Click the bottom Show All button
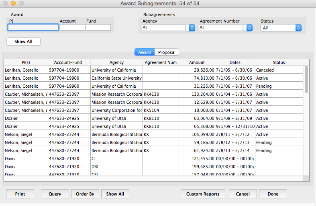The width and height of the screenshot is (316, 206). coord(115,194)
